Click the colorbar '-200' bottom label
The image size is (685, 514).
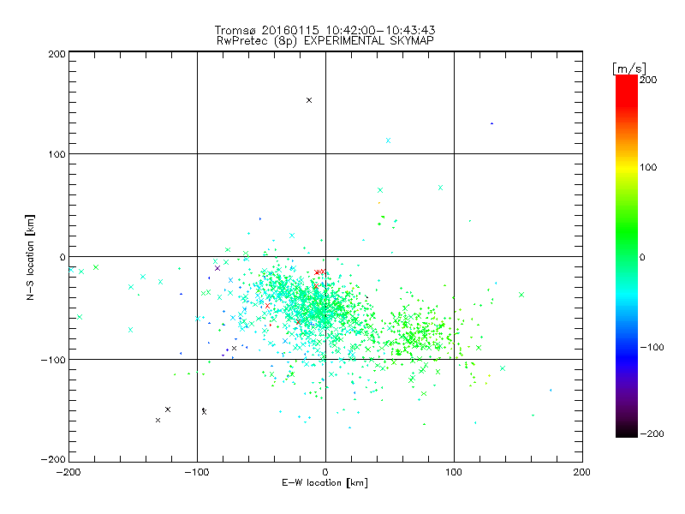pos(652,433)
